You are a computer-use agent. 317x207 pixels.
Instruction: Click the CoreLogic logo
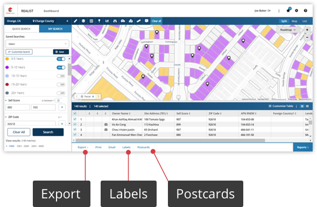[10, 11]
